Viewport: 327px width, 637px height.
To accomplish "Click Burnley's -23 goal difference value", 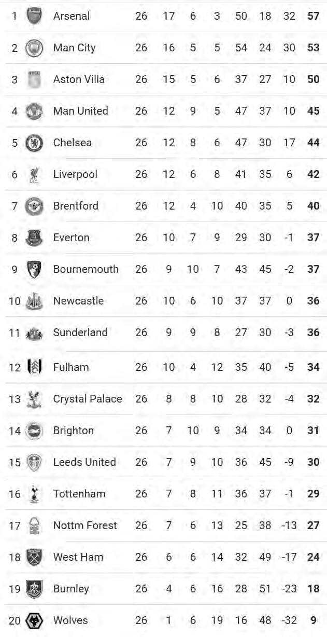I will point(289,589).
